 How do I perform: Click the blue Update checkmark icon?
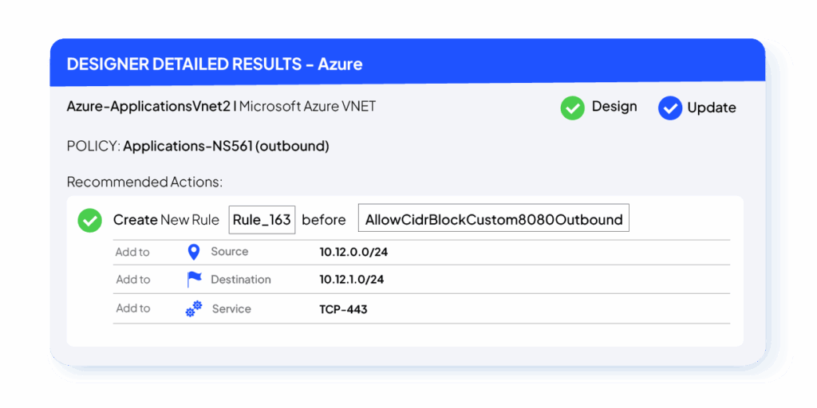pos(670,108)
